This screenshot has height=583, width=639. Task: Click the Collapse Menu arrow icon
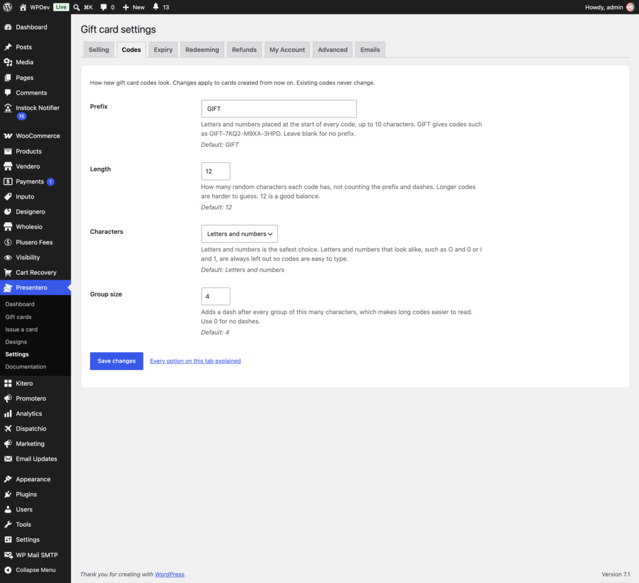pos(7,570)
